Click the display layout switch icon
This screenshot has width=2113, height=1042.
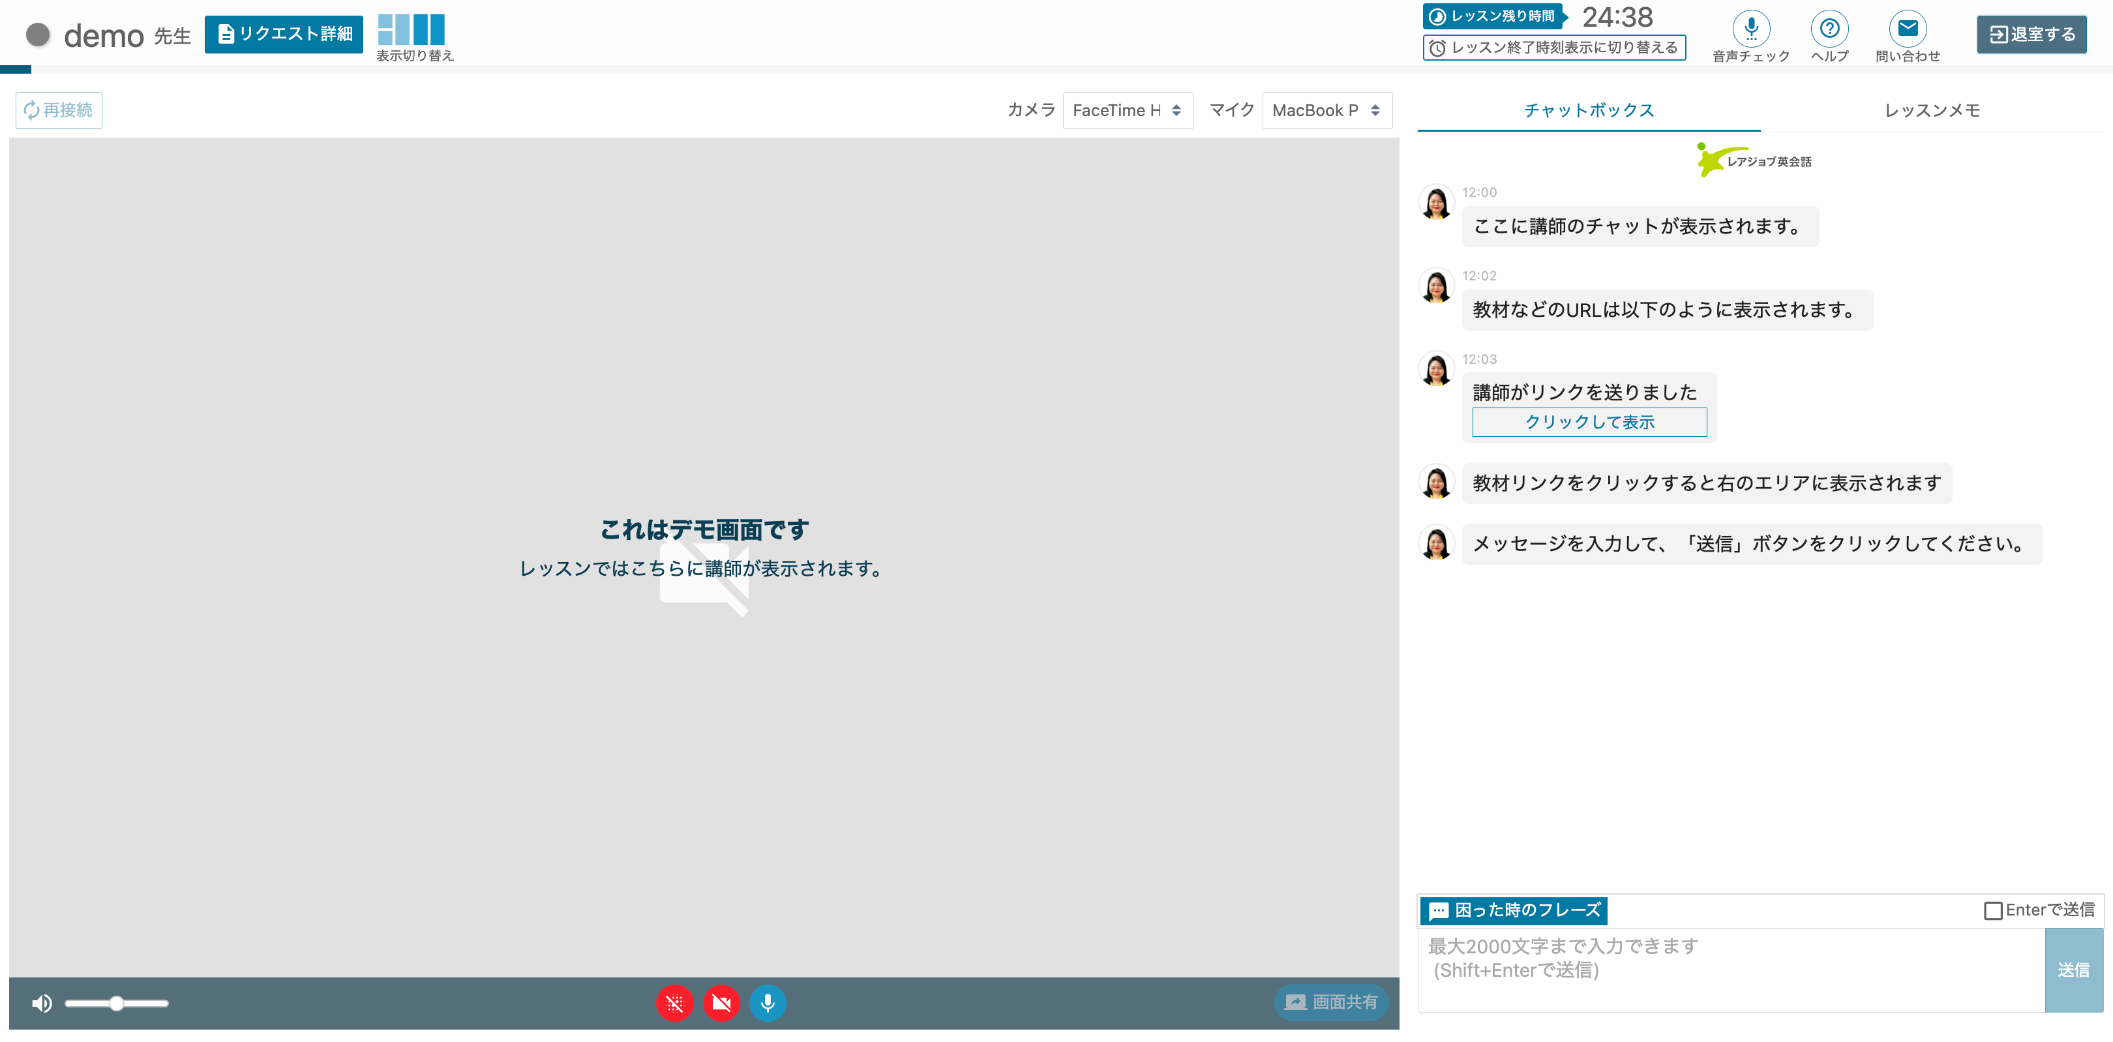tap(411, 29)
